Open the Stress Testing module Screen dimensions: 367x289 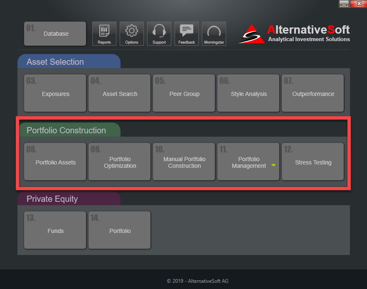pos(313,162)
